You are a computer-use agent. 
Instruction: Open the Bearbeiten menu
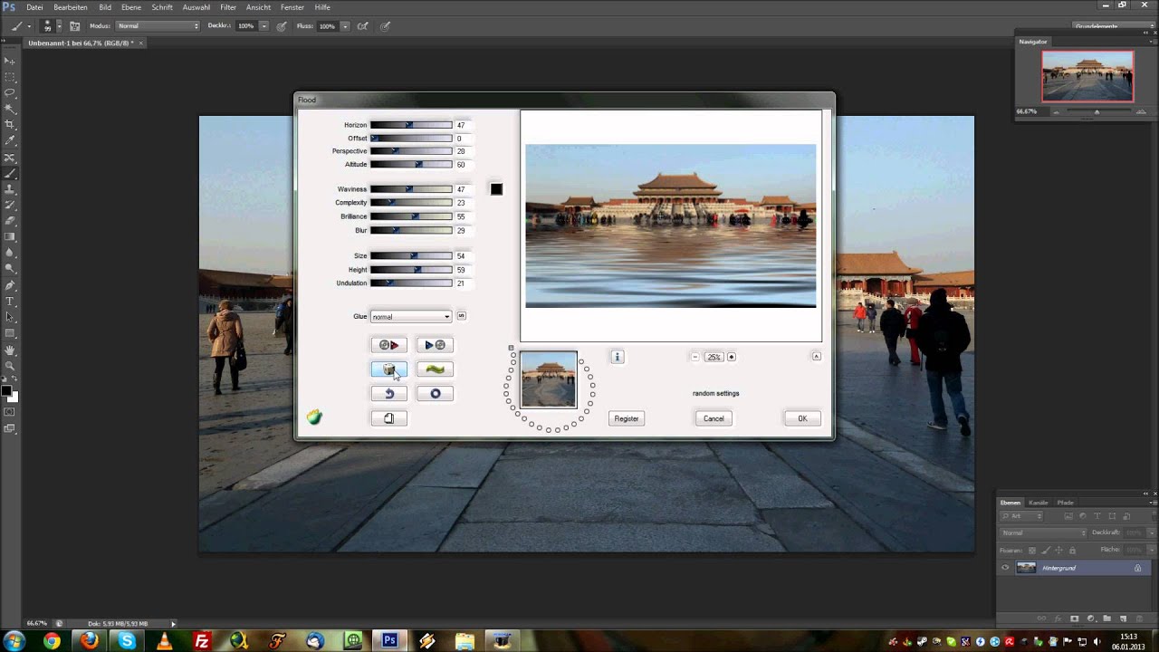pos(71,7)
